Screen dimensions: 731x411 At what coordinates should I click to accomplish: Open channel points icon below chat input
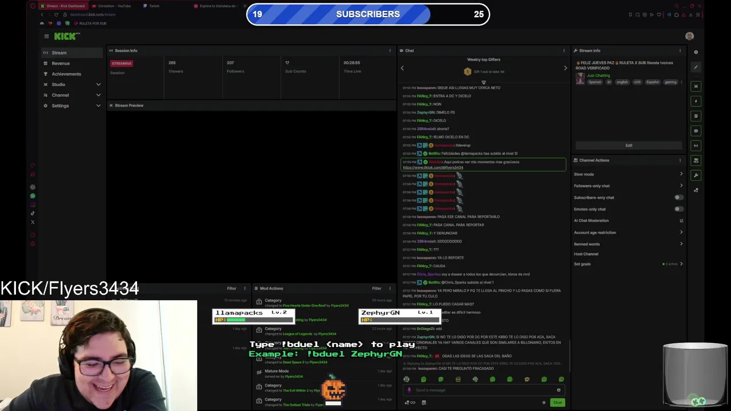point(409,402)
